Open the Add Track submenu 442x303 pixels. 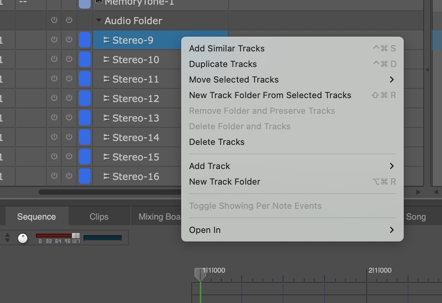pyautogui.click(x=292, y=166)
